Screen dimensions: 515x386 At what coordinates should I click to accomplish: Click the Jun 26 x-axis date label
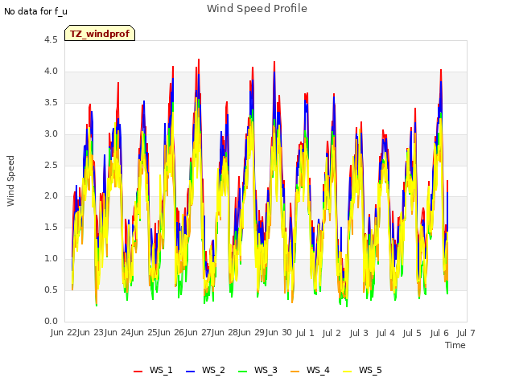[171, 332]
